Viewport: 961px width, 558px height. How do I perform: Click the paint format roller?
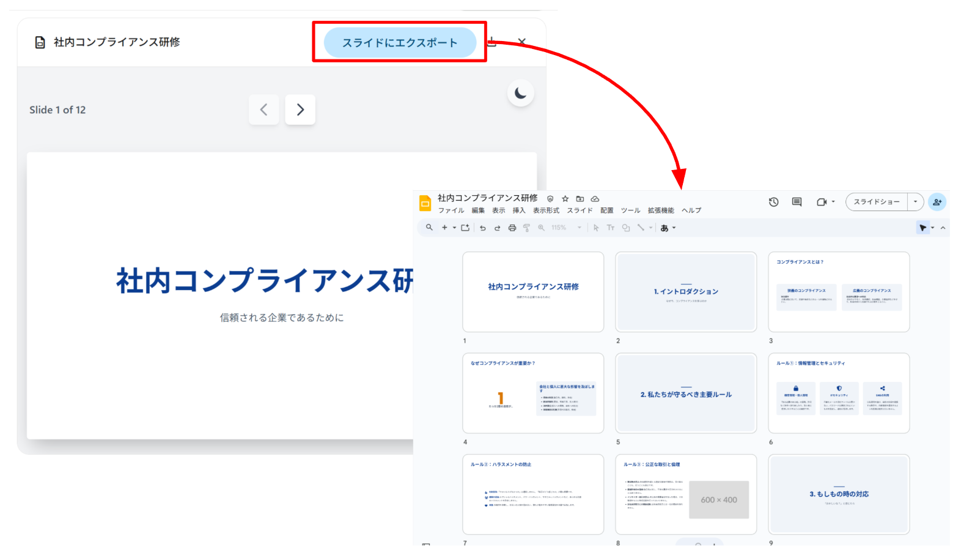click(x=526, y=228)
